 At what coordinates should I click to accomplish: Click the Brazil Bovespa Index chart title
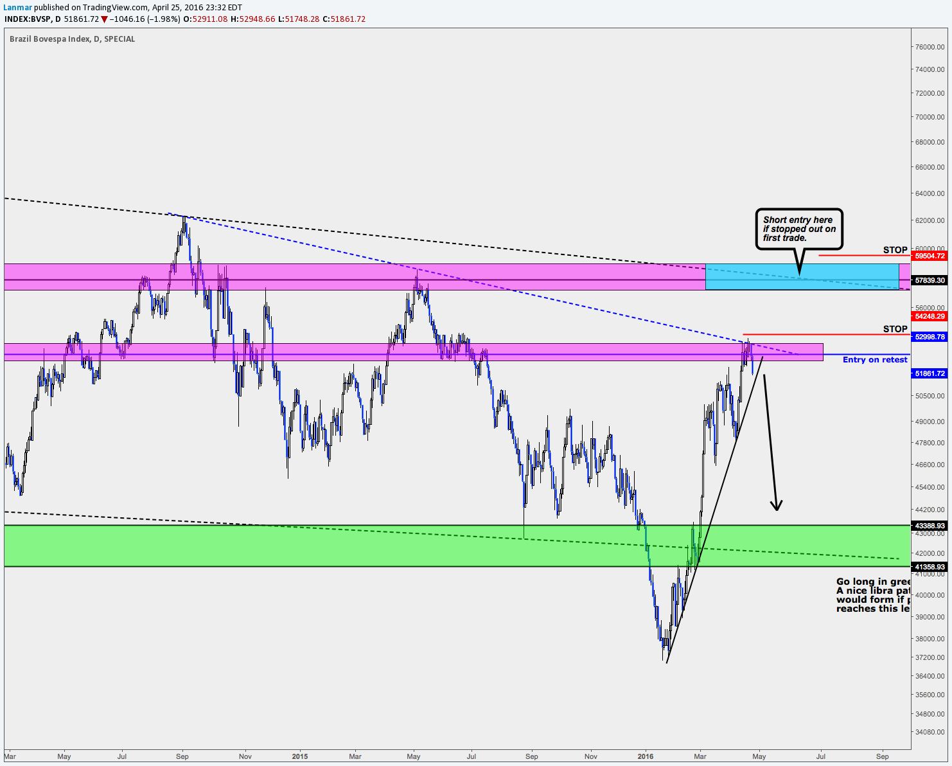(x=73, y=39)
